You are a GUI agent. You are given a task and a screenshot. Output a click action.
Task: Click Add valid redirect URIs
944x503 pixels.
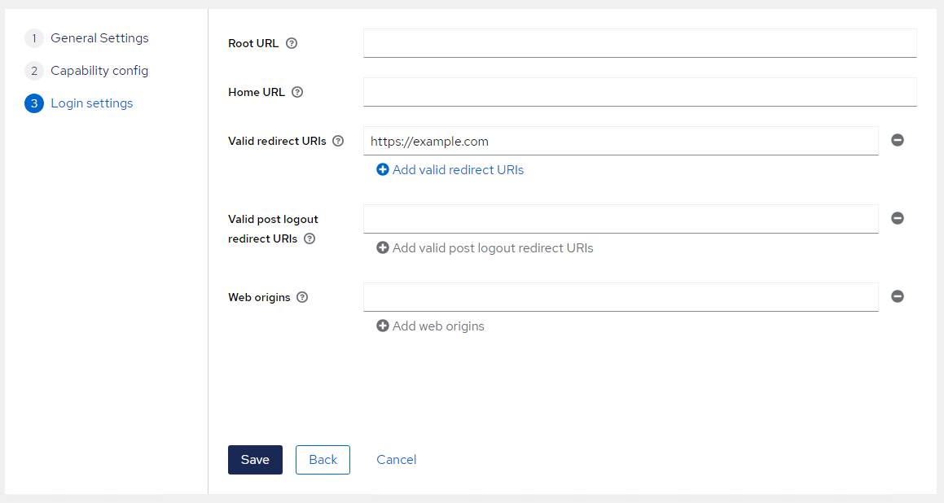pos(450,170)
